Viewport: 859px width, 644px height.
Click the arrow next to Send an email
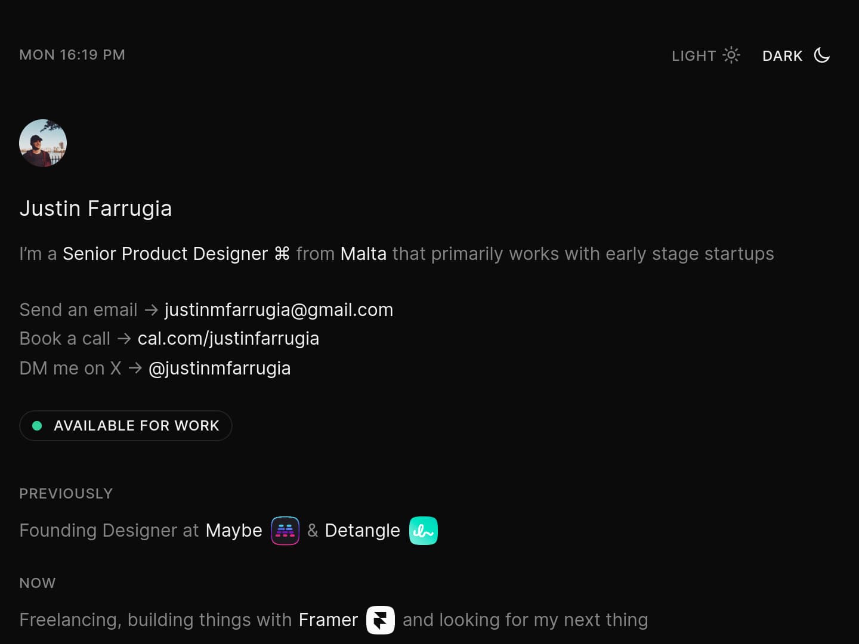(151, 310)
